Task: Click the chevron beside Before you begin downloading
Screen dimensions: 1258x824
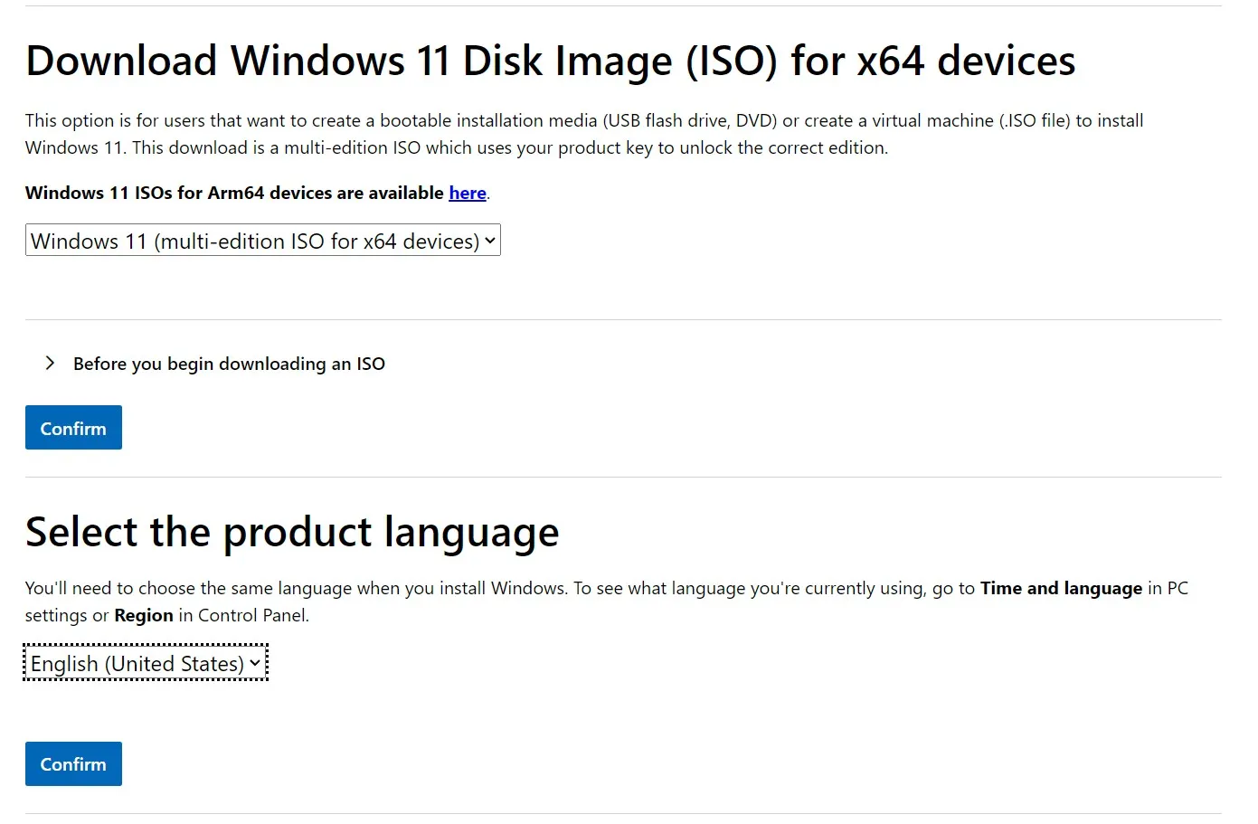Action: click(x=50, y=363)
